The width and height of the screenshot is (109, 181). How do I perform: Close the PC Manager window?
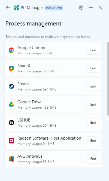[x=101, y=8]
